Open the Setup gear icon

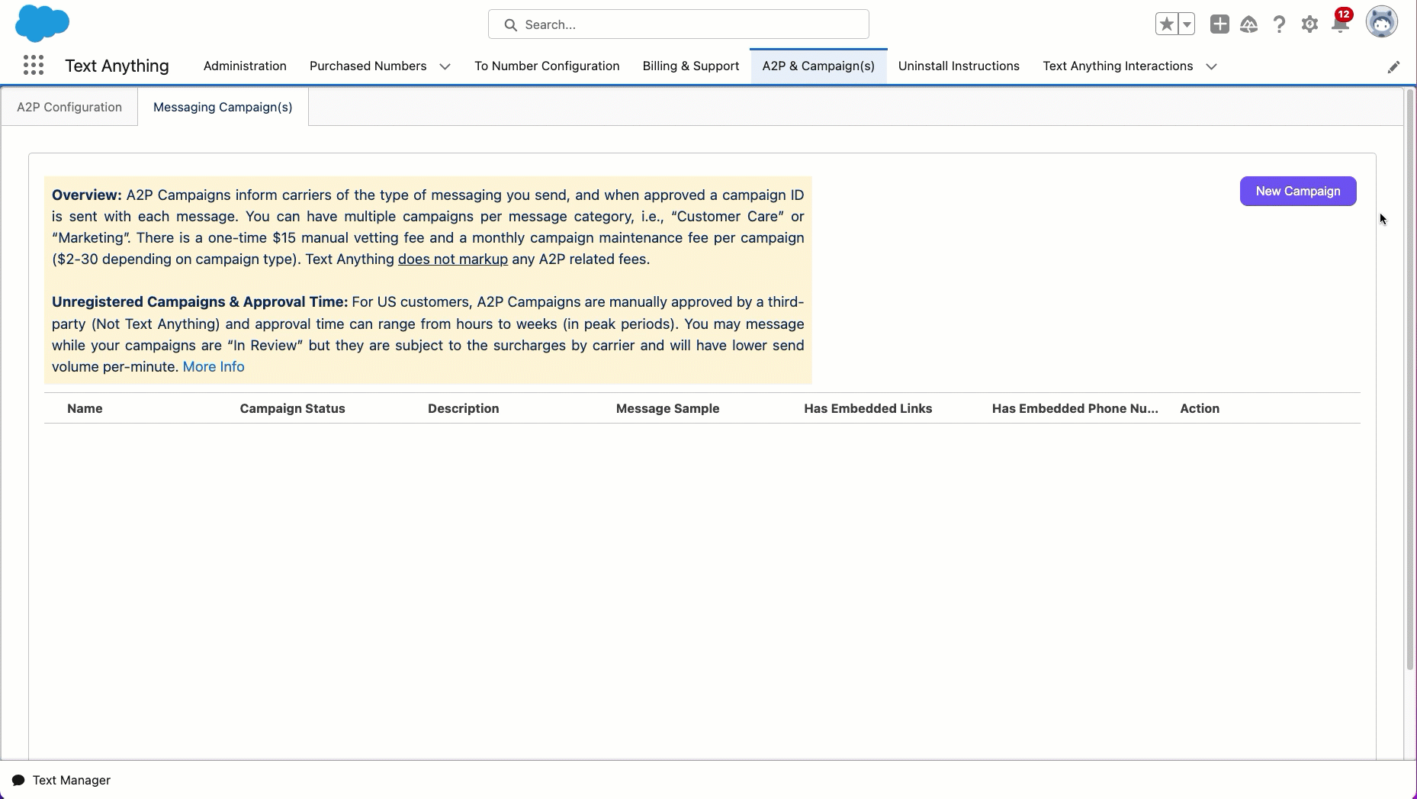1309,24
